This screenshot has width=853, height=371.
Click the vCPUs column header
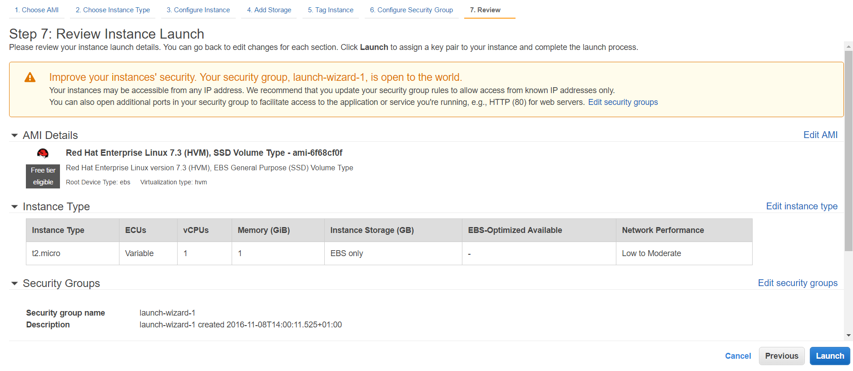click(204, 230)
